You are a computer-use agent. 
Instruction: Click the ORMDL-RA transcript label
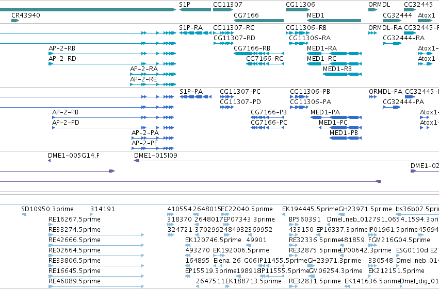(x=385, y=28)
